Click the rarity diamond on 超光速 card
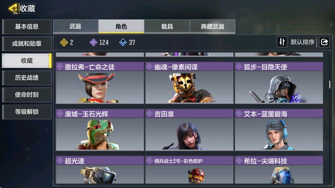Screen dimensions: 335x188 (60, 161)
